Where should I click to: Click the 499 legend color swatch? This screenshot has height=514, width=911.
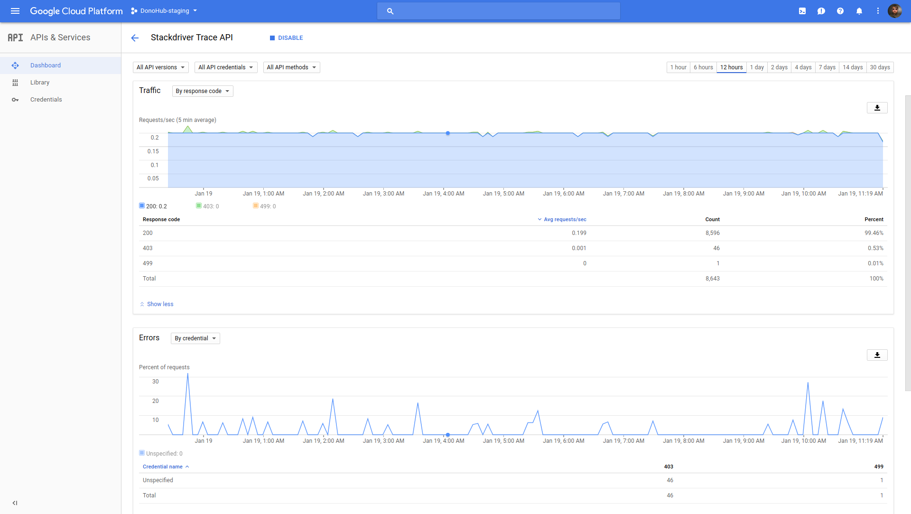tap(256, 206)
